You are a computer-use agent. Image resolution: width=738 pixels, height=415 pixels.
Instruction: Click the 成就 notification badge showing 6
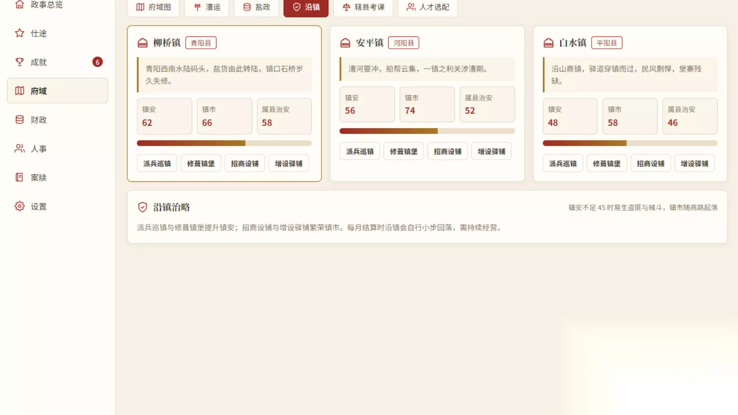click(x=98, y=62)
